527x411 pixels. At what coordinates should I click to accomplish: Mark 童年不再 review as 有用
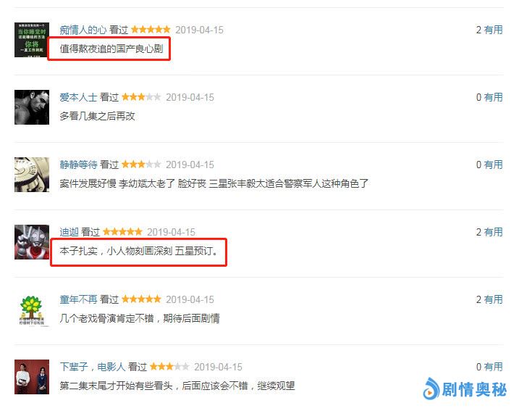pos(493,299)
